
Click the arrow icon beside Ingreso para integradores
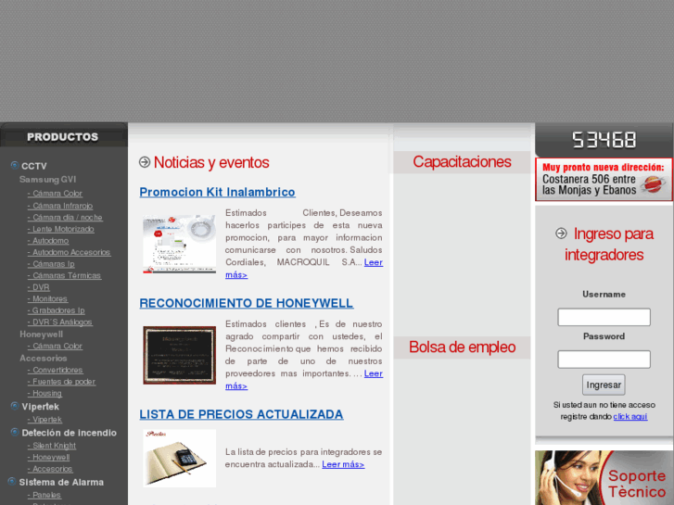coord(561,234)
